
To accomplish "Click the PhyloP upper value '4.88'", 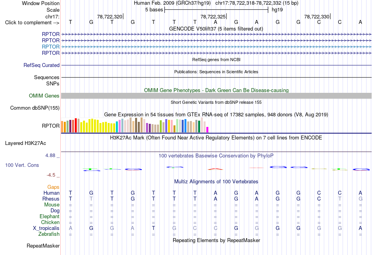I will [x=50, y=156].
